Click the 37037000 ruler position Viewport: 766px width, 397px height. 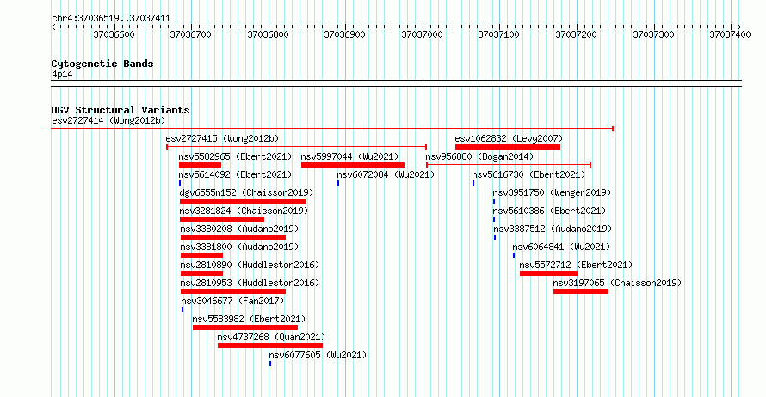(x=422, y=34)
